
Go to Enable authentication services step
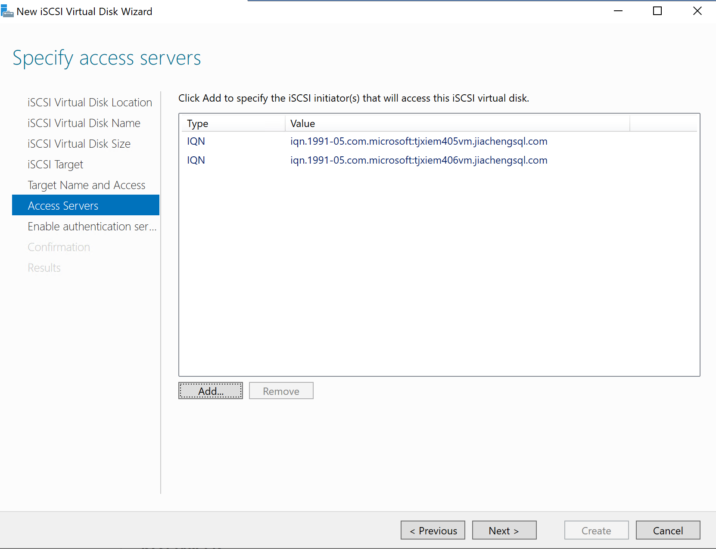[92, 226]
